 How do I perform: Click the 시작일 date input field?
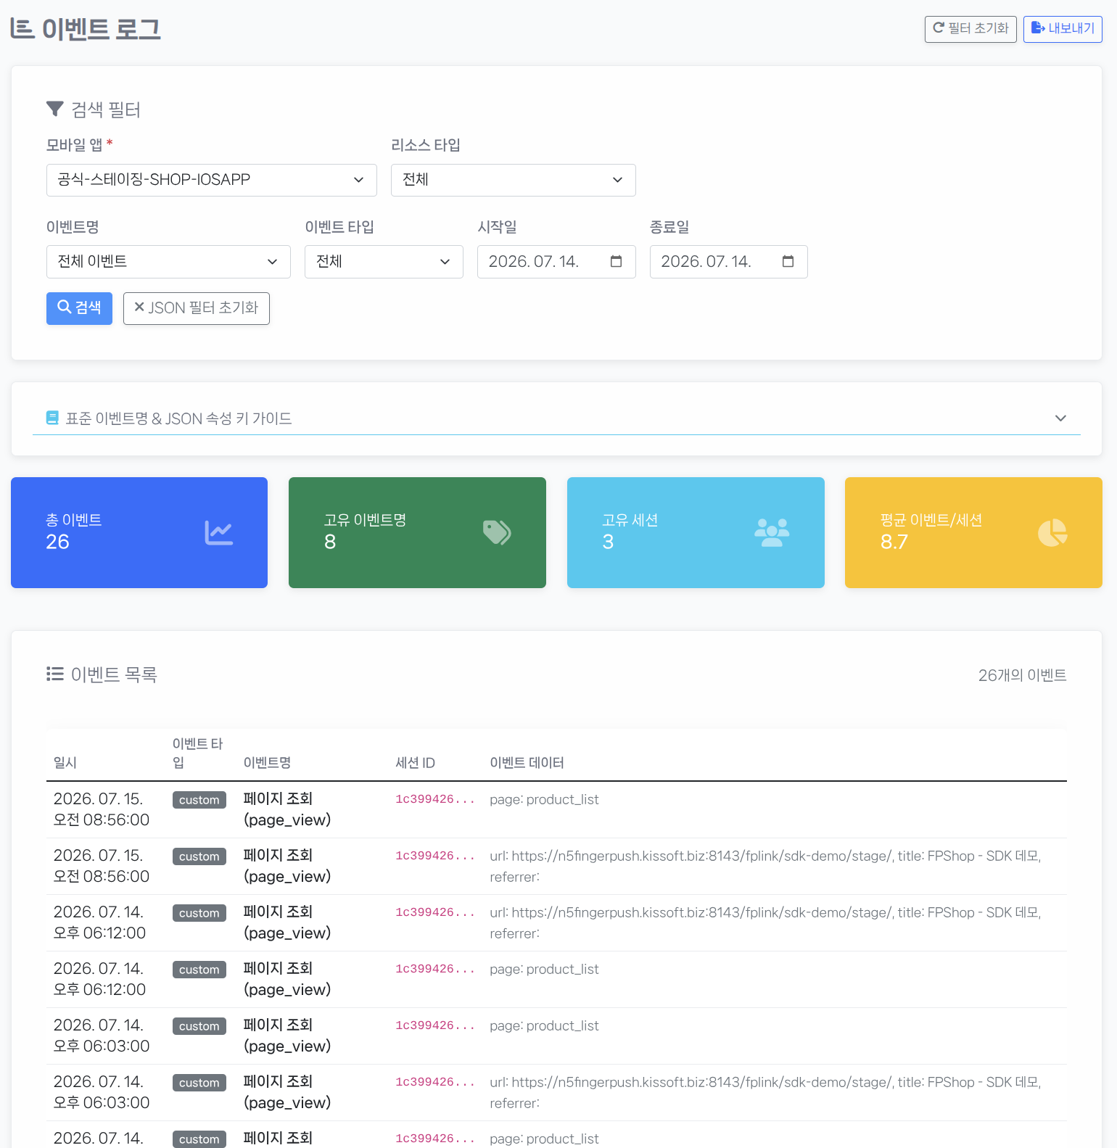pos(556,262)
